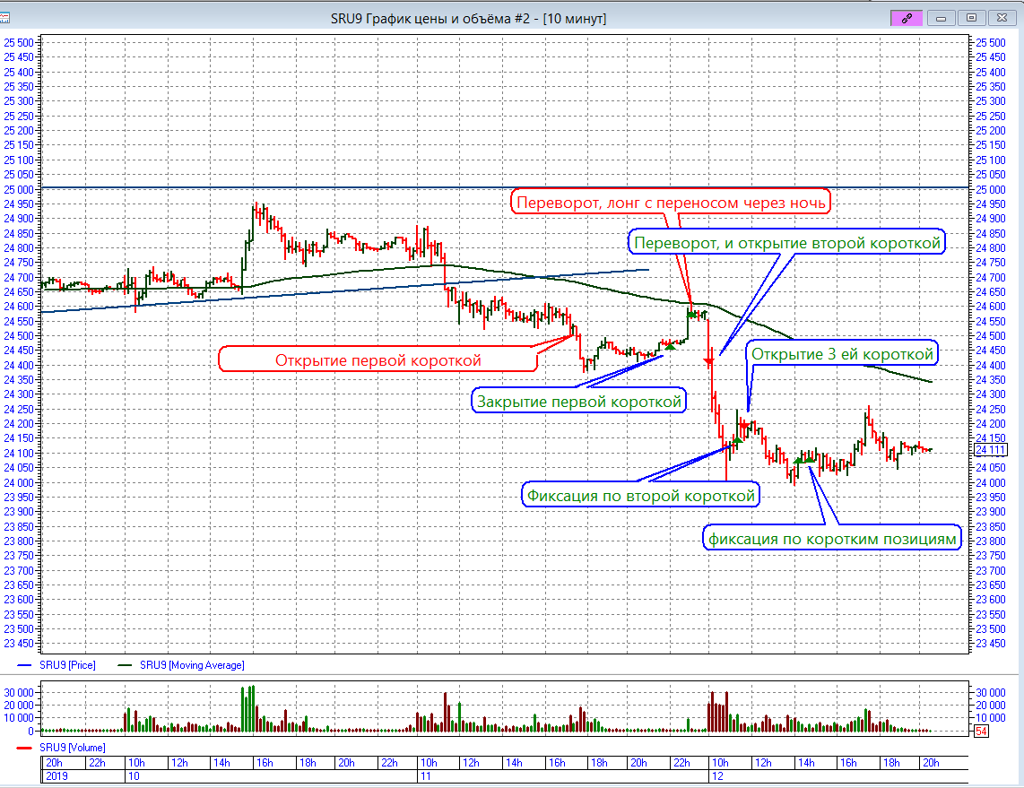Select the 'Закрытие первой короткой' annotation
The width and height of the screenshot is (1024, 788).
[x=579, y=401]
